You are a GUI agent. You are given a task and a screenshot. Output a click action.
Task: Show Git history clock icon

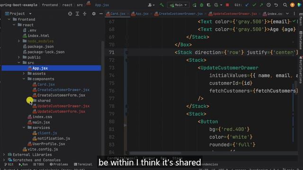tap(268, 5)
